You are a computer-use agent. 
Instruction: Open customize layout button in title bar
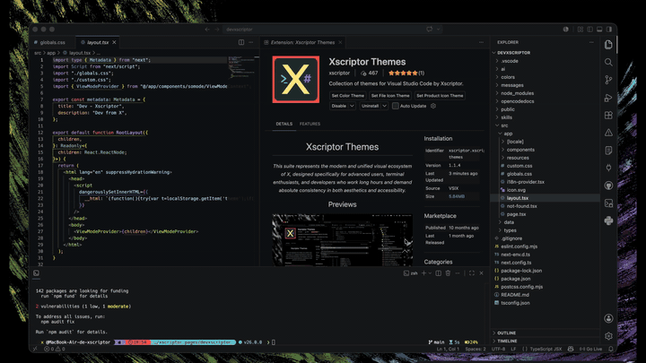[x=581, y=30]
